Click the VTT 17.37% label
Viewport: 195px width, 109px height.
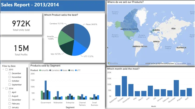pos(88,56)
